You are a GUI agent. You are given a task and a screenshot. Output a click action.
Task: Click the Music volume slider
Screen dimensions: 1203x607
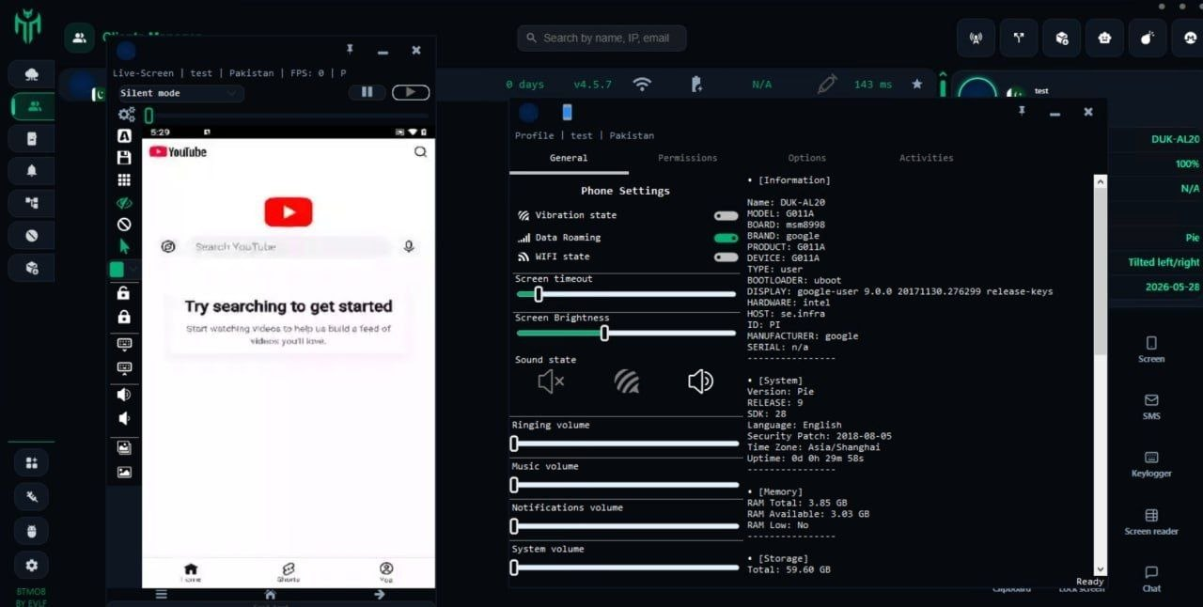[625, 485]
